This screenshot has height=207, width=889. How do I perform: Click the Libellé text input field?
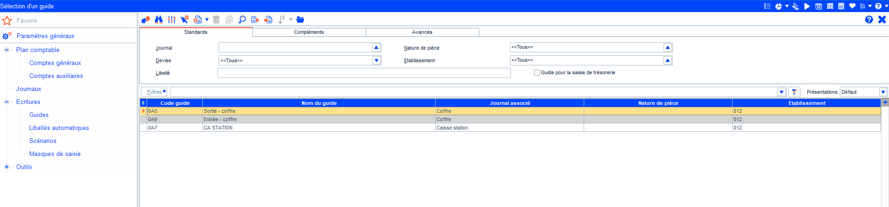[x=364, y=73]
